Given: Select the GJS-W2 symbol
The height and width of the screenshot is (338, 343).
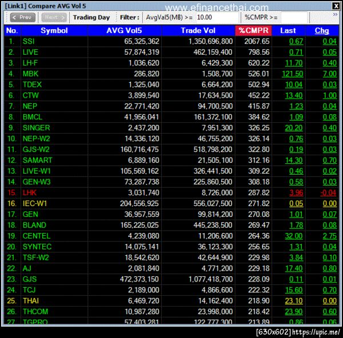Looking at the screenshot, I should click(36, 150).
